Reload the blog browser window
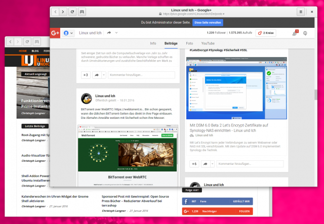 27,42
